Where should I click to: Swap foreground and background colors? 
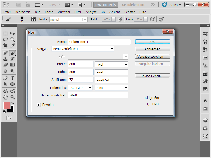point(13,103)
